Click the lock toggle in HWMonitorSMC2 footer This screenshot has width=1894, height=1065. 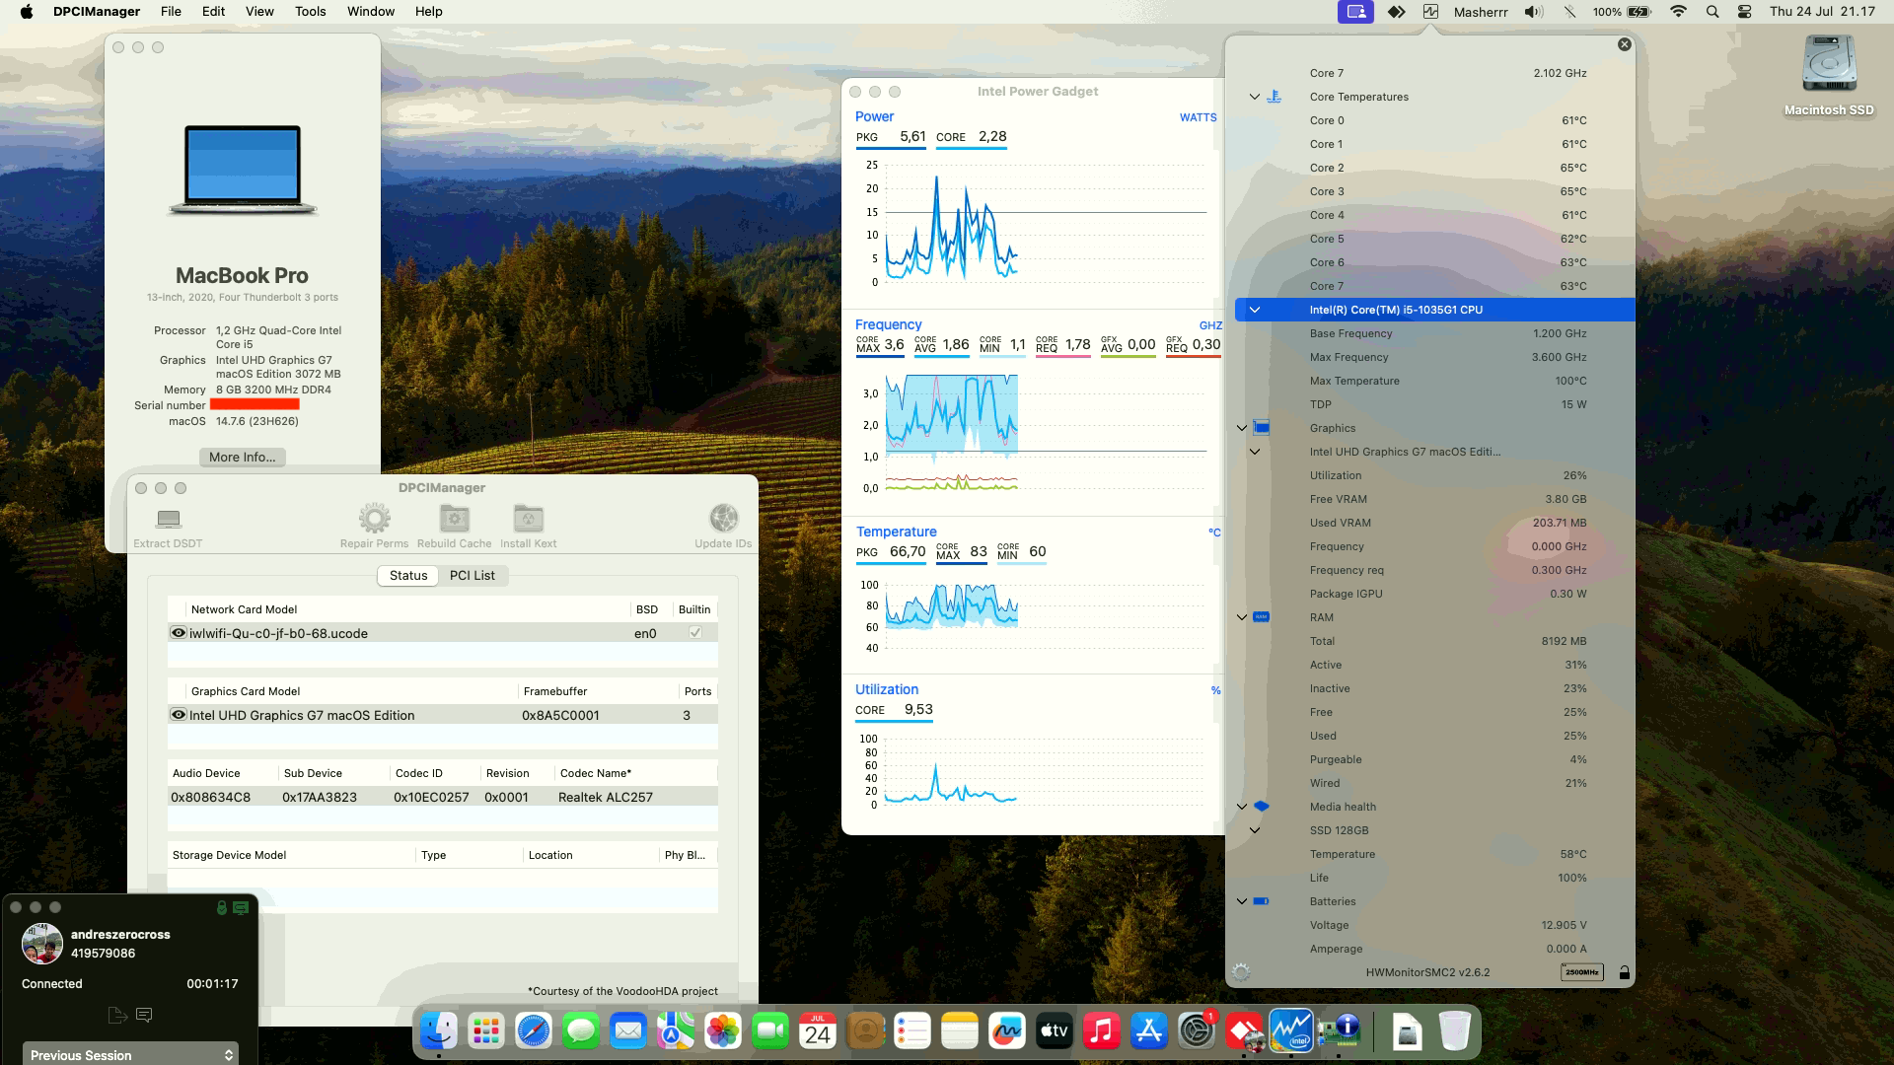point(1624,971)
